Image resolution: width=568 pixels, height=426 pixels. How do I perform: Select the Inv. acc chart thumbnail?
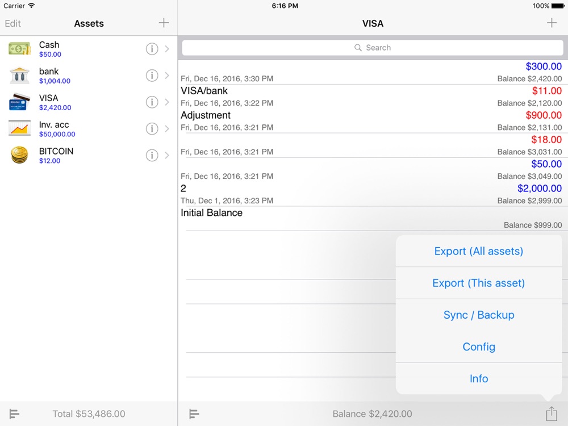[19, 128]
